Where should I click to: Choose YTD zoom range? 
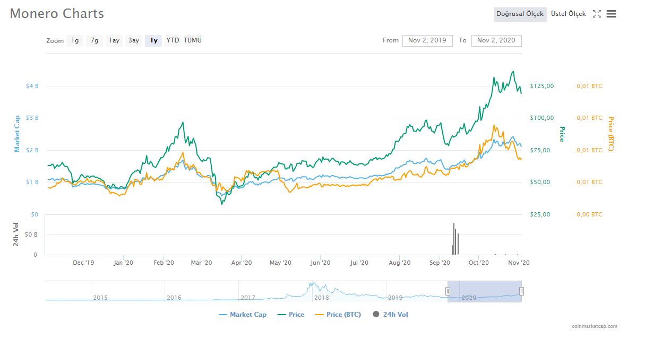tap(173, 40)
